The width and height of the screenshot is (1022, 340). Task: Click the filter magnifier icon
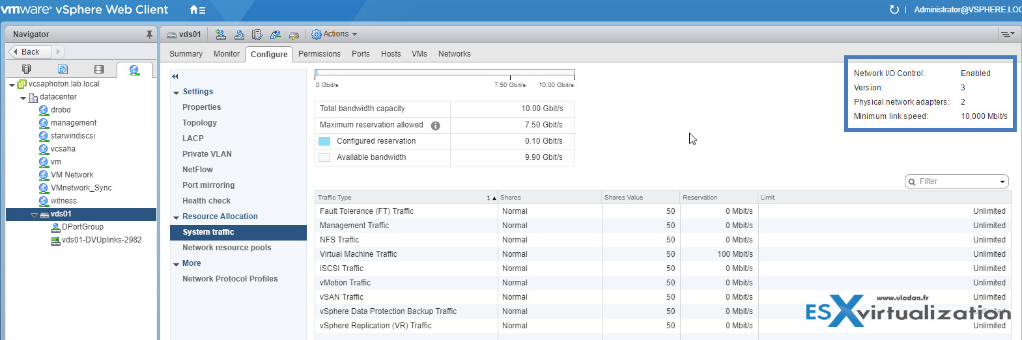[912, 182]
